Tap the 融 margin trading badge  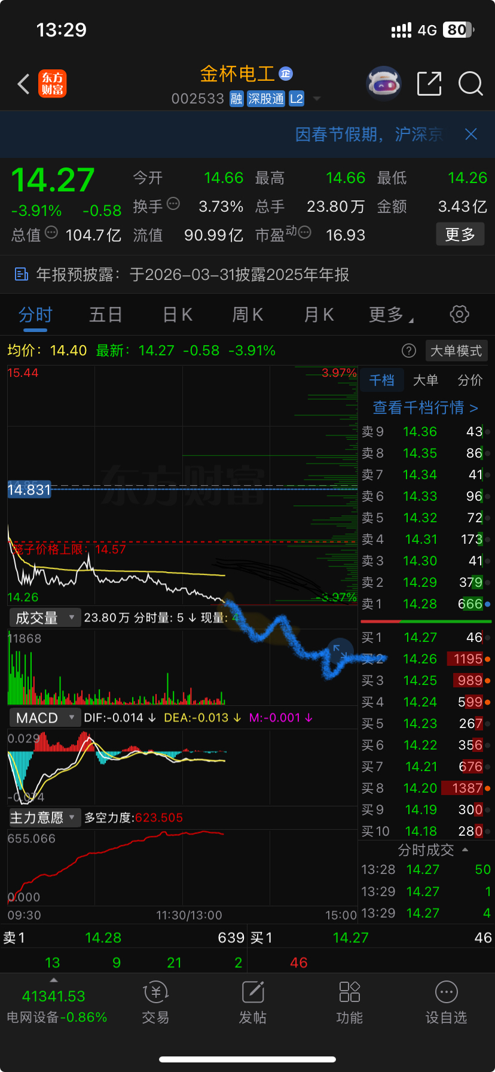click(237, 99)
